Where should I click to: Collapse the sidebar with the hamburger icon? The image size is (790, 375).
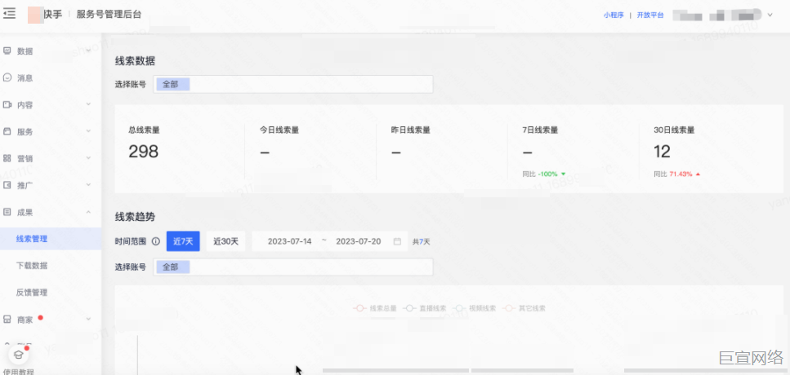[x=8, y=14]
